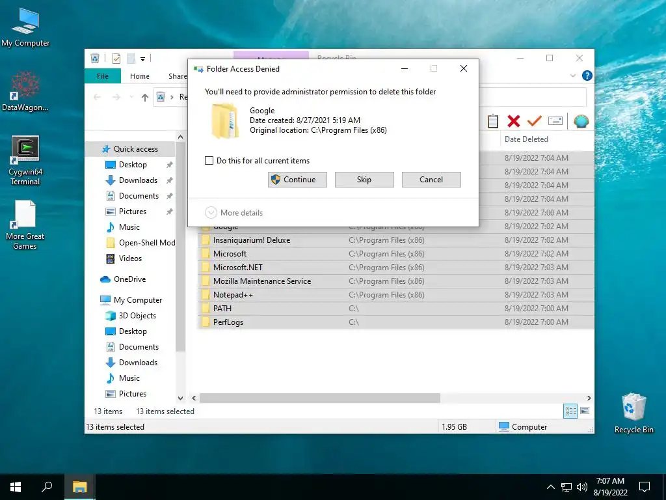Screen dimensions: 666x500
Task: Select the PerfLogs folder row
Action: [x=396, y=322]
